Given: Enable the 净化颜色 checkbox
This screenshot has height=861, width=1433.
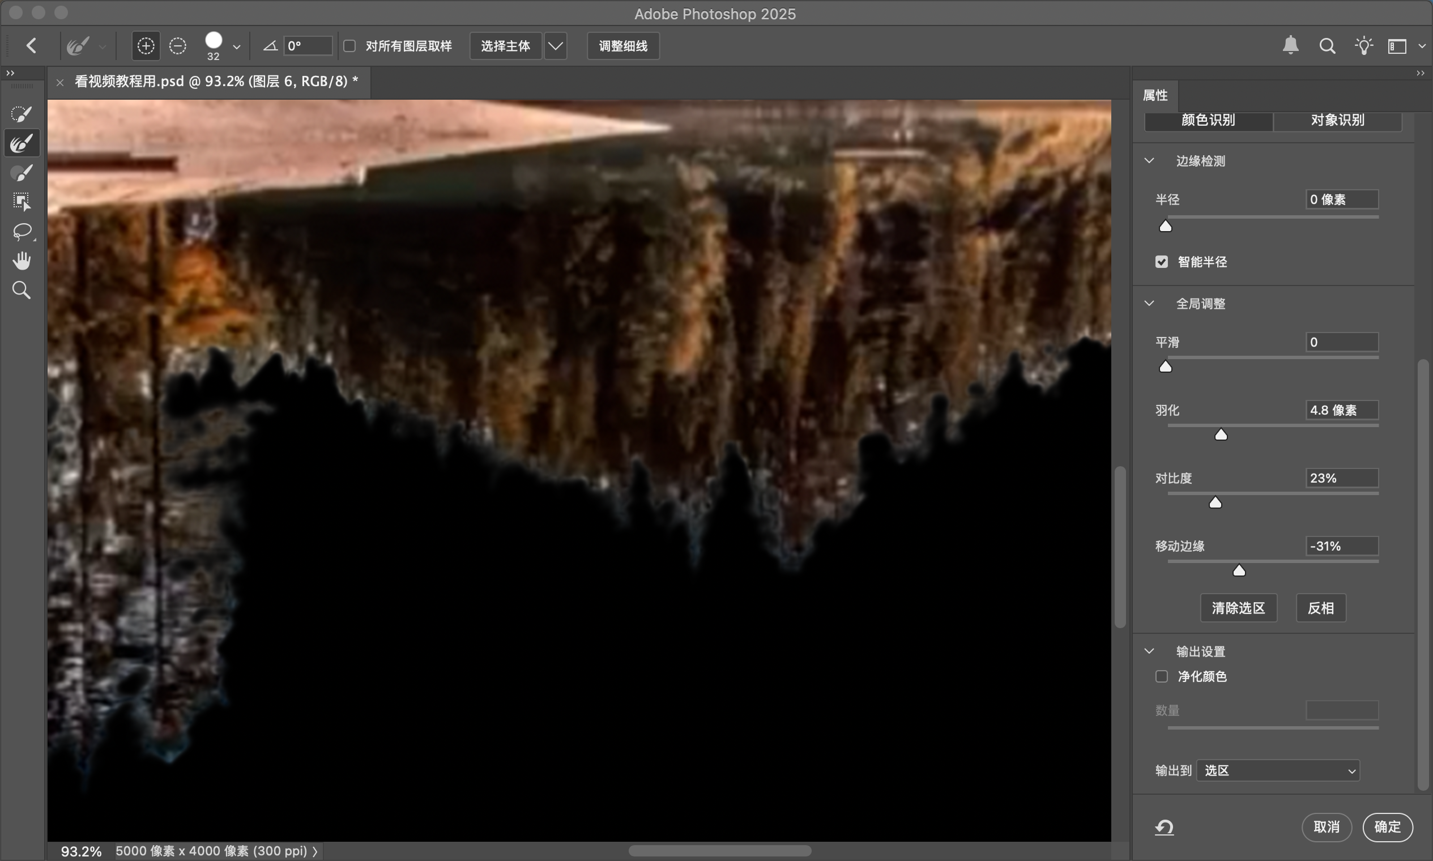Looking at the screenshot, I should (1162, 676).
